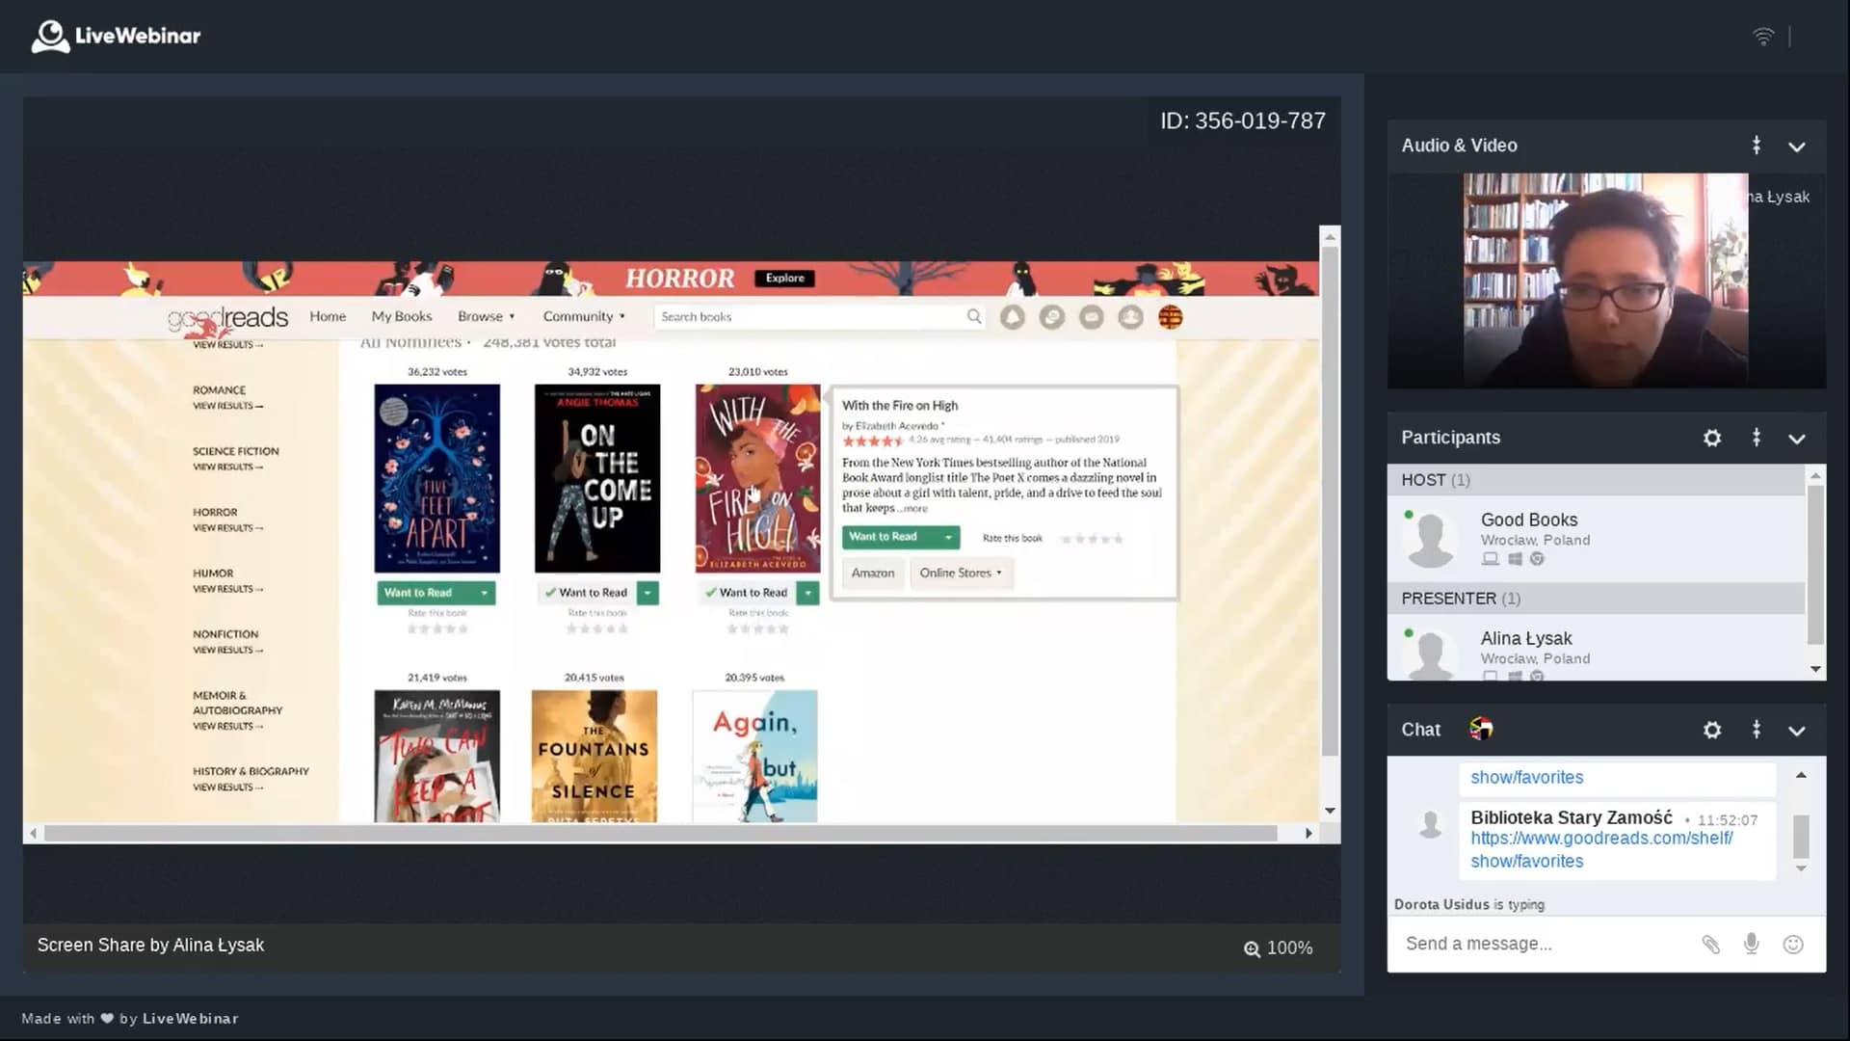Click the microphone icon in chat input
The image size is (1850, 1041).
point(1752,944)
